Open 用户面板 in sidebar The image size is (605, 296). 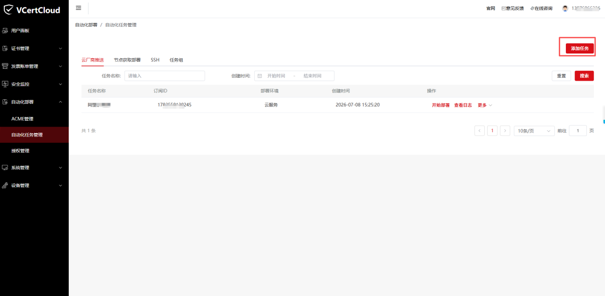[x=34, y=31]
